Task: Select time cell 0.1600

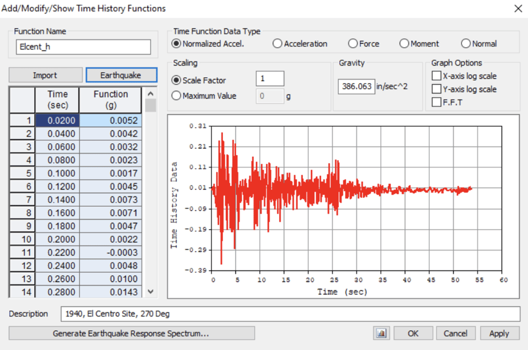Action: (57, 213)
